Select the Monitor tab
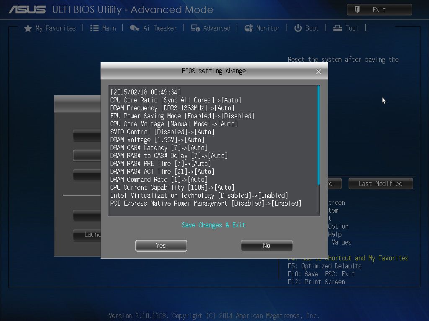The width and height of the screenshot is (429, 321). [262, 28]
